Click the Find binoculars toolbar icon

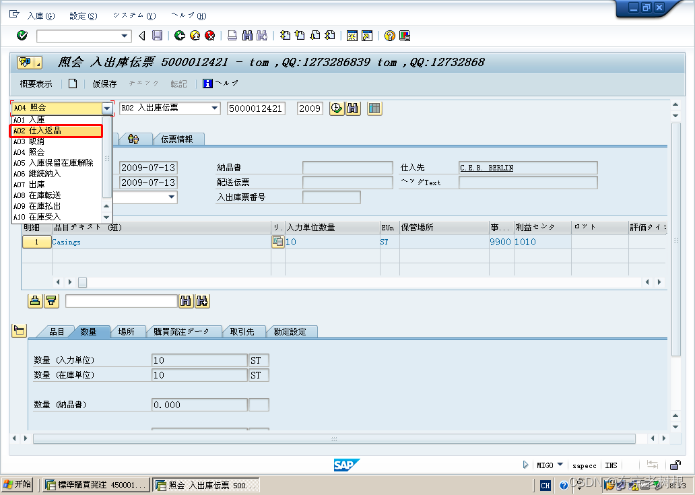(x=247, y=36)
